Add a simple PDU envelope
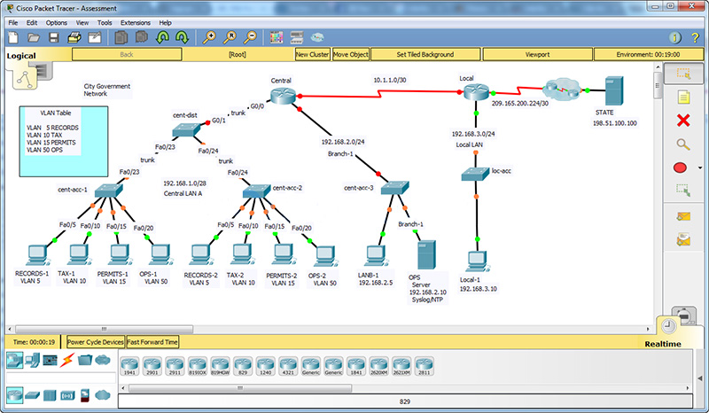709x413 pixels. [683, 216]
